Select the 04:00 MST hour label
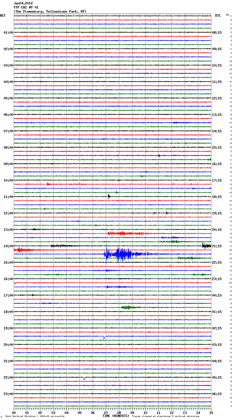The height and width of the screenshot is (420, 233). (8, 82)
